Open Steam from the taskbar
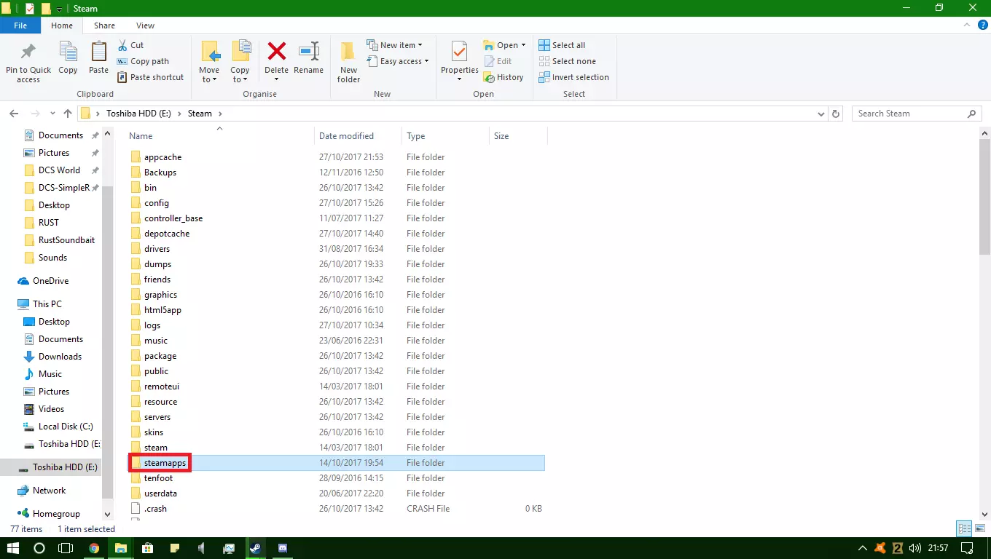 point(256,548)
